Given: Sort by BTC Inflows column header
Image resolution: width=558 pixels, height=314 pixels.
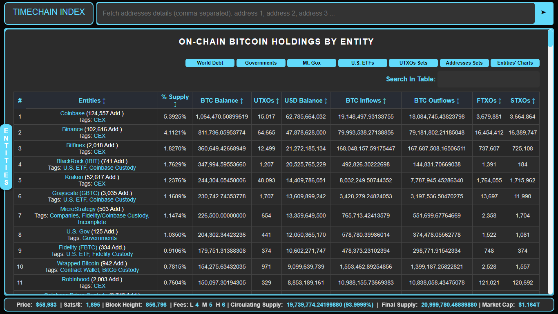Looking at the screenshot, I should point(366,101).
